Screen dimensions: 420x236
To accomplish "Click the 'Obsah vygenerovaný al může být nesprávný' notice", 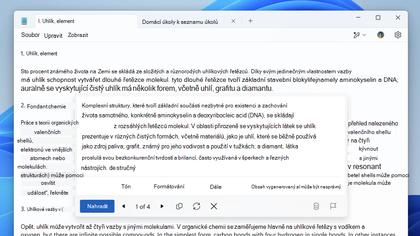I will (296, 187).
